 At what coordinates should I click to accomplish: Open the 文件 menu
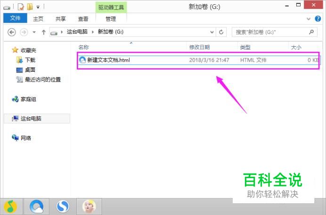click(x=15, y=18)
